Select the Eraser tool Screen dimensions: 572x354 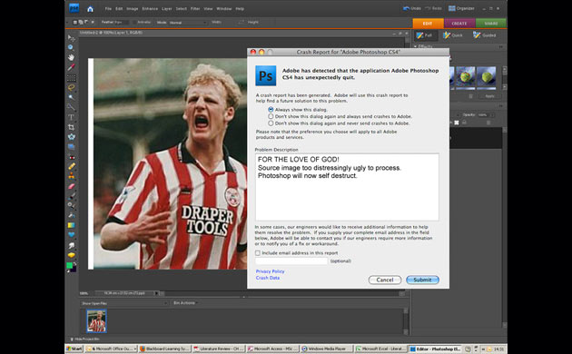71,186
